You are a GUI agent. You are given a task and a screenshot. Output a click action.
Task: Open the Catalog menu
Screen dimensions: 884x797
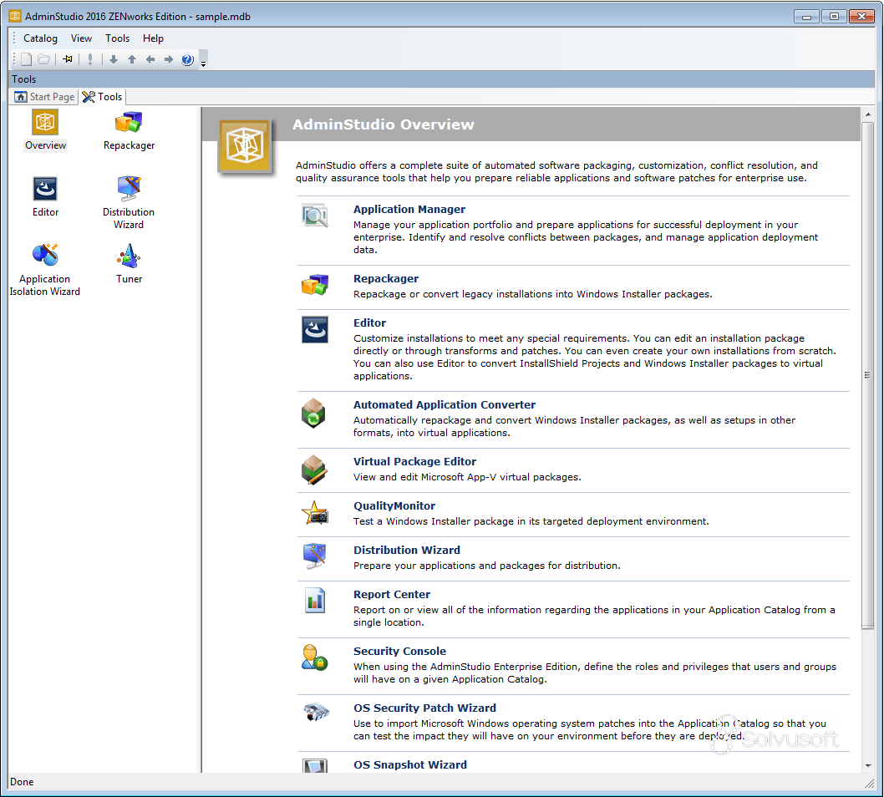point(40,38)
